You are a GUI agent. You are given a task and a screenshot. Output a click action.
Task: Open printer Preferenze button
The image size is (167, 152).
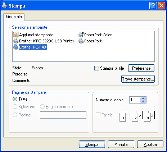(141, 68)
